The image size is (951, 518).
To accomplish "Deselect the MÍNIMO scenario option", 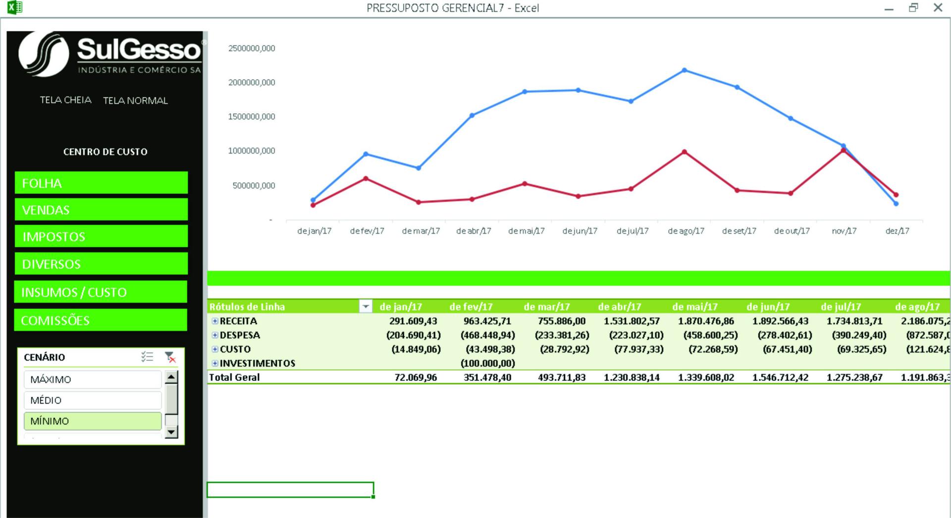I will 93,421.
